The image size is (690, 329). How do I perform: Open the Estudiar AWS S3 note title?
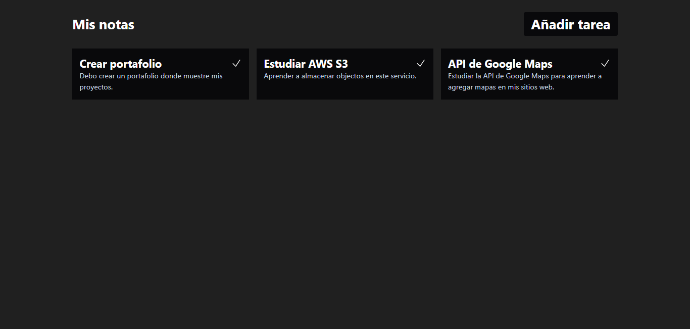point(306,64)
